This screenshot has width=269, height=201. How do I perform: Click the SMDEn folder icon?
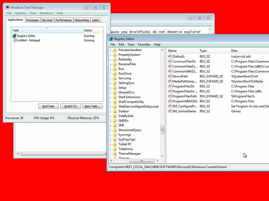click(115, 120)
